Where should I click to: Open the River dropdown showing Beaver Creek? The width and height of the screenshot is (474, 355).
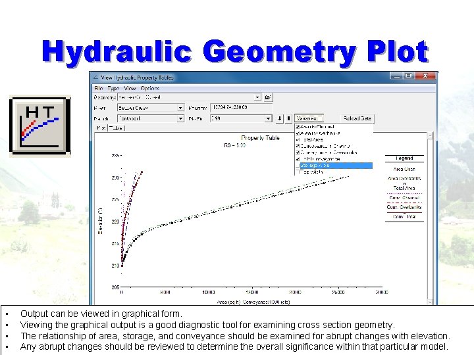(180, 108)
